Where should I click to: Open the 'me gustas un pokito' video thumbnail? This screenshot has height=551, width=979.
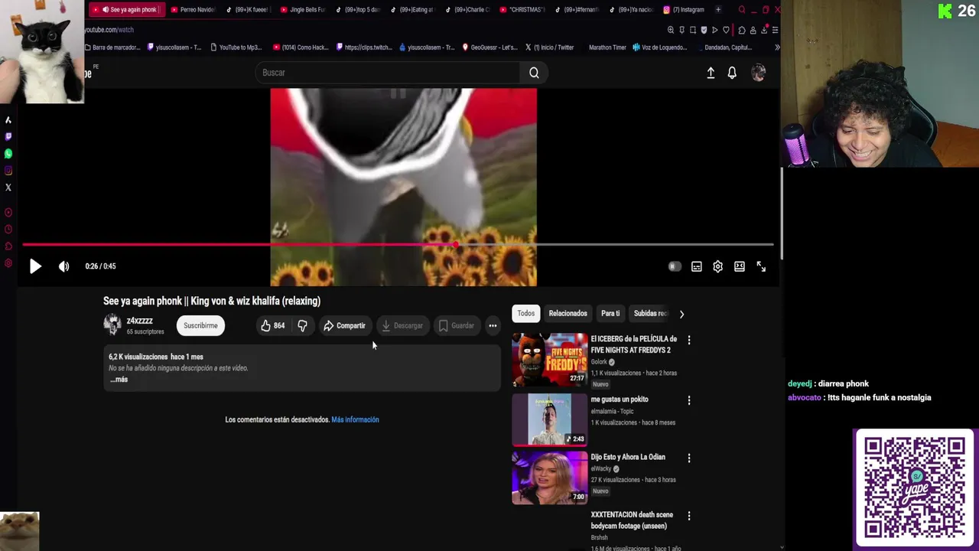click(549, 419)
